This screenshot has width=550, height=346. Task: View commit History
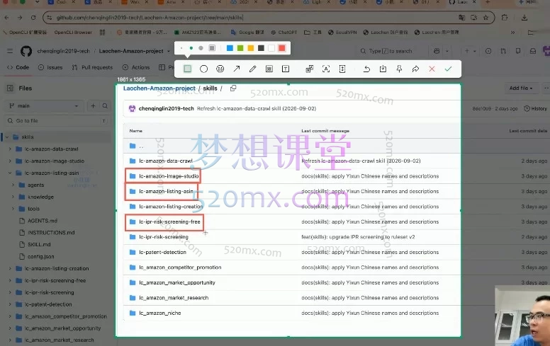(535, 108)
